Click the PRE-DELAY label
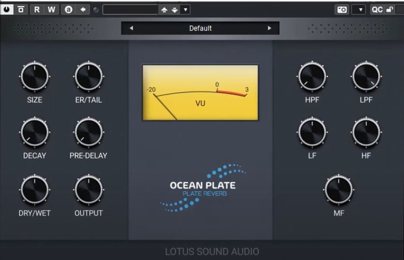Viewport: 404px width, 260px height. coord(88,156)
